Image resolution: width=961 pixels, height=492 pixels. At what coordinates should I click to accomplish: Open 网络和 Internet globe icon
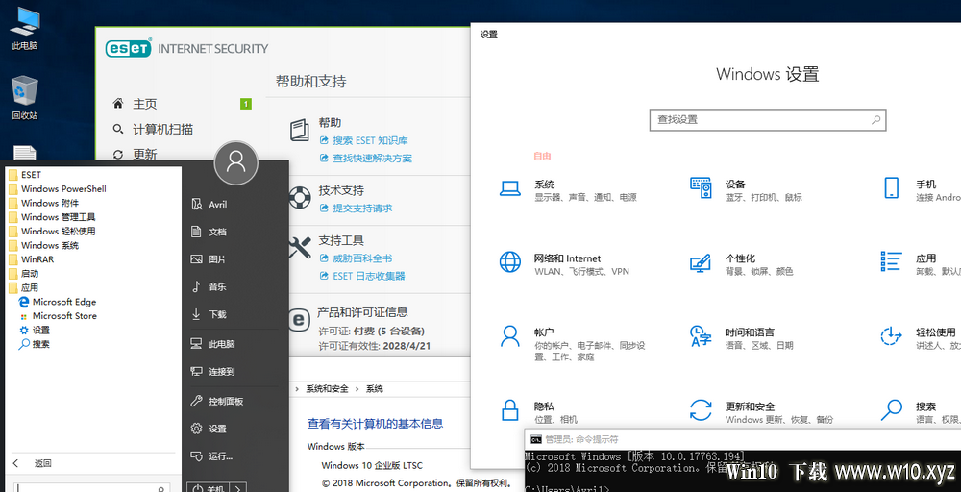click(x=510, y=262)
